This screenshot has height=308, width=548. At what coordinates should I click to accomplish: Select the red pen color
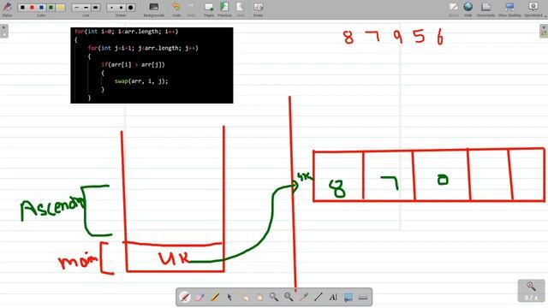click(x=32, y=8)
